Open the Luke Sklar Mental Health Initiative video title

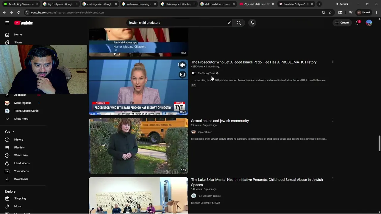click(x=257, y=182)
